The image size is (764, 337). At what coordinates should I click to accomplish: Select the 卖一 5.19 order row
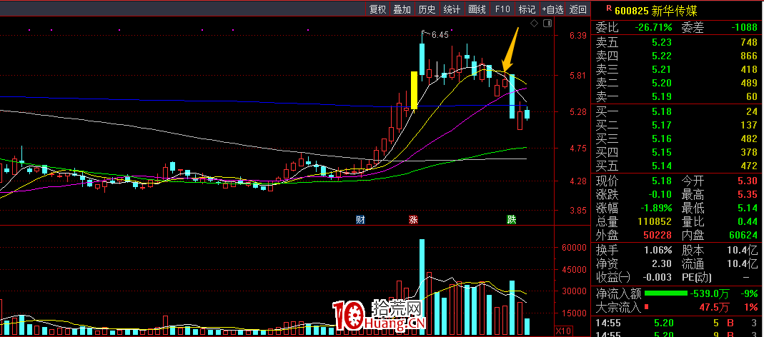click(677, 97)
